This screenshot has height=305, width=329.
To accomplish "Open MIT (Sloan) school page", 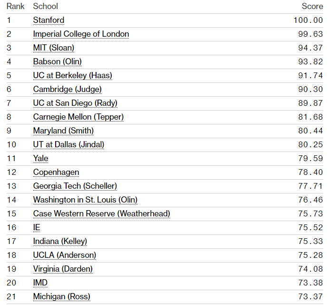I will click(60, 48).
